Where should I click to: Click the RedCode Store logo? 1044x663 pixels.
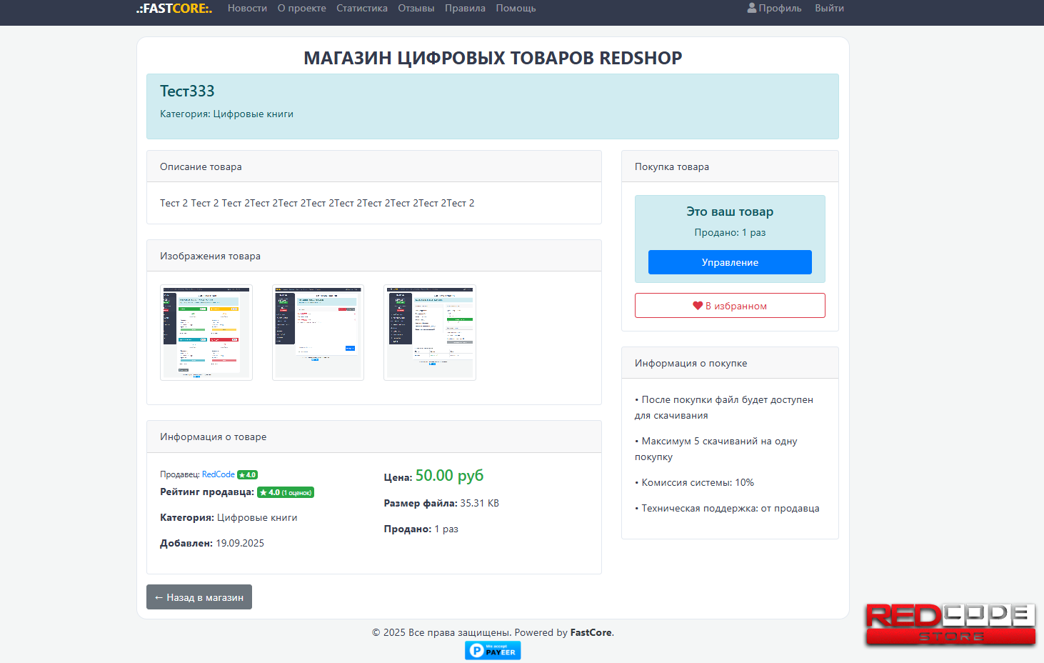950,624
